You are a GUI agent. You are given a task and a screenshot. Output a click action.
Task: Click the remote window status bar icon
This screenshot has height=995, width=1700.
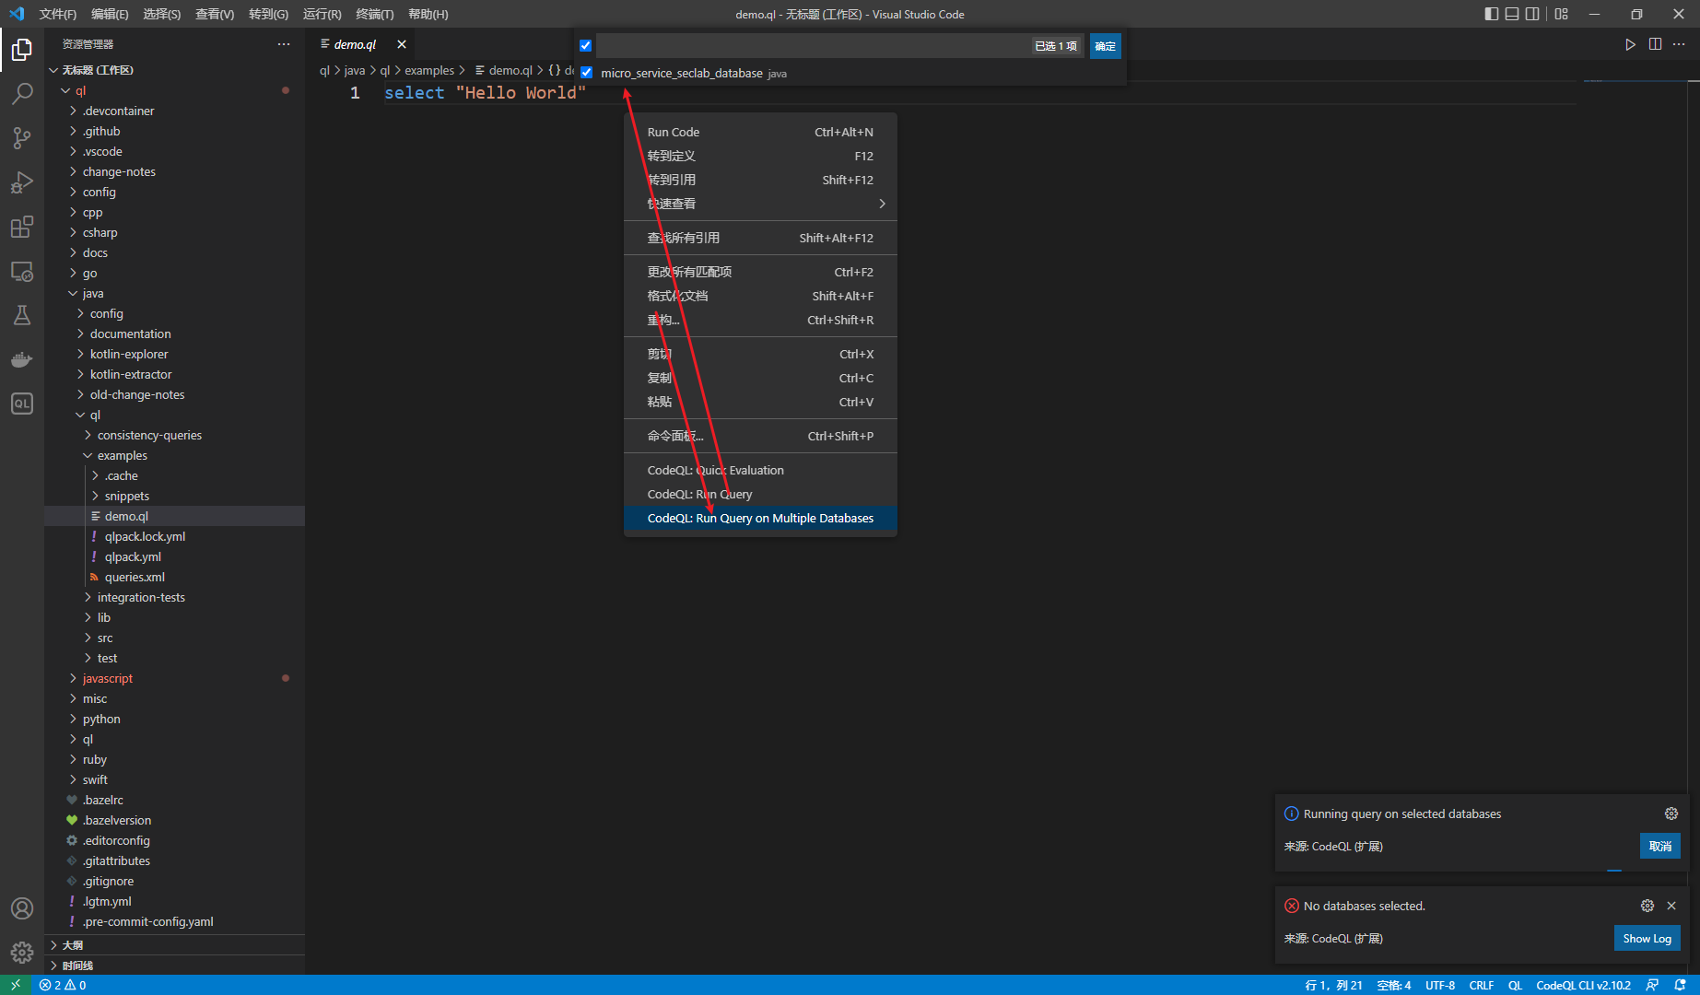(16, 985)
